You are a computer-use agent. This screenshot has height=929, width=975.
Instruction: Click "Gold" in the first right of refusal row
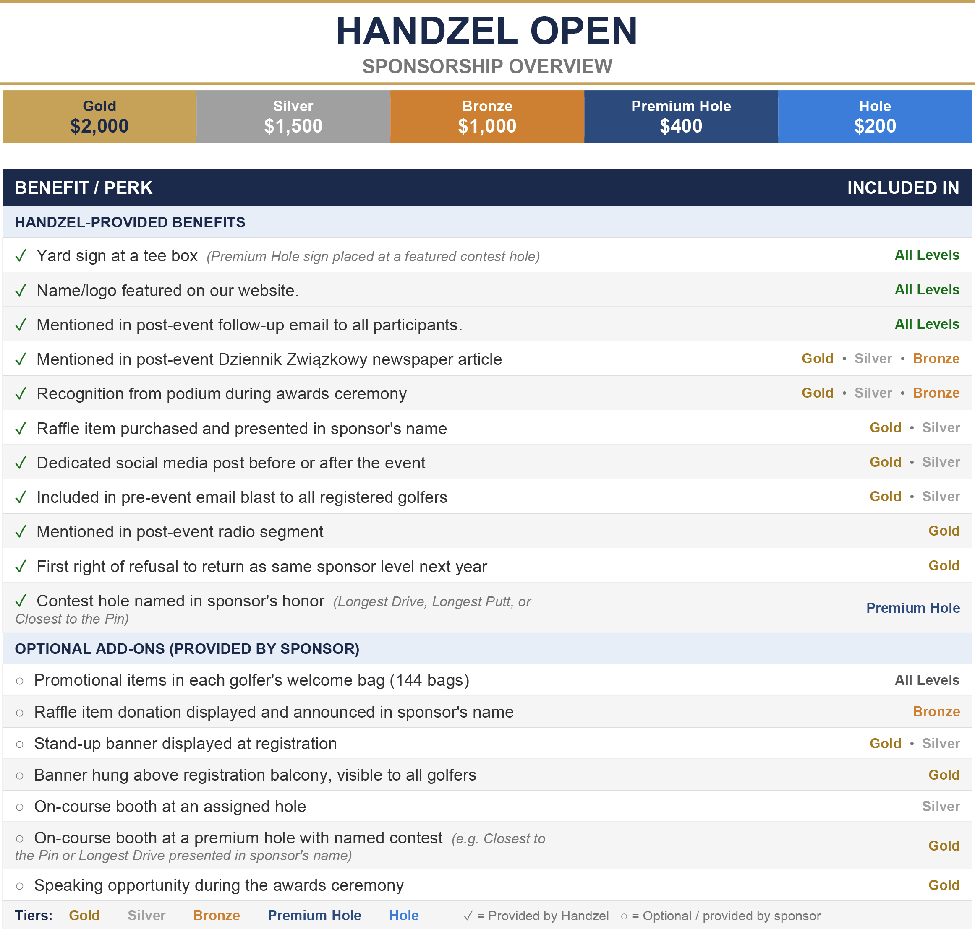coord(944,565)
